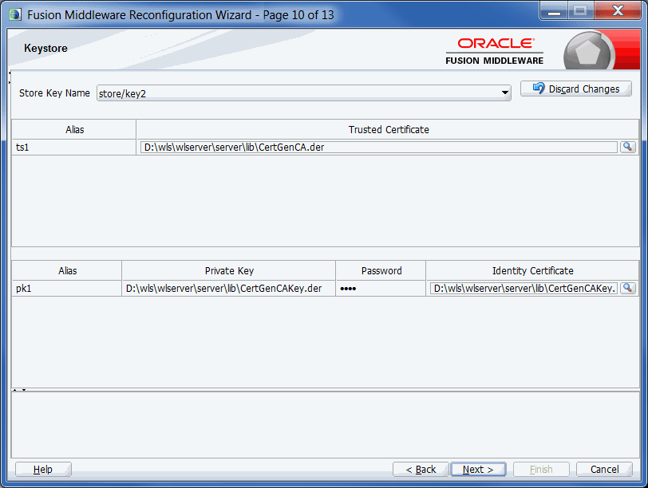The height and width of the screenshot is (488, 648).
Task: Cancel the reconfiguration wizard
Action: [604, 470]
